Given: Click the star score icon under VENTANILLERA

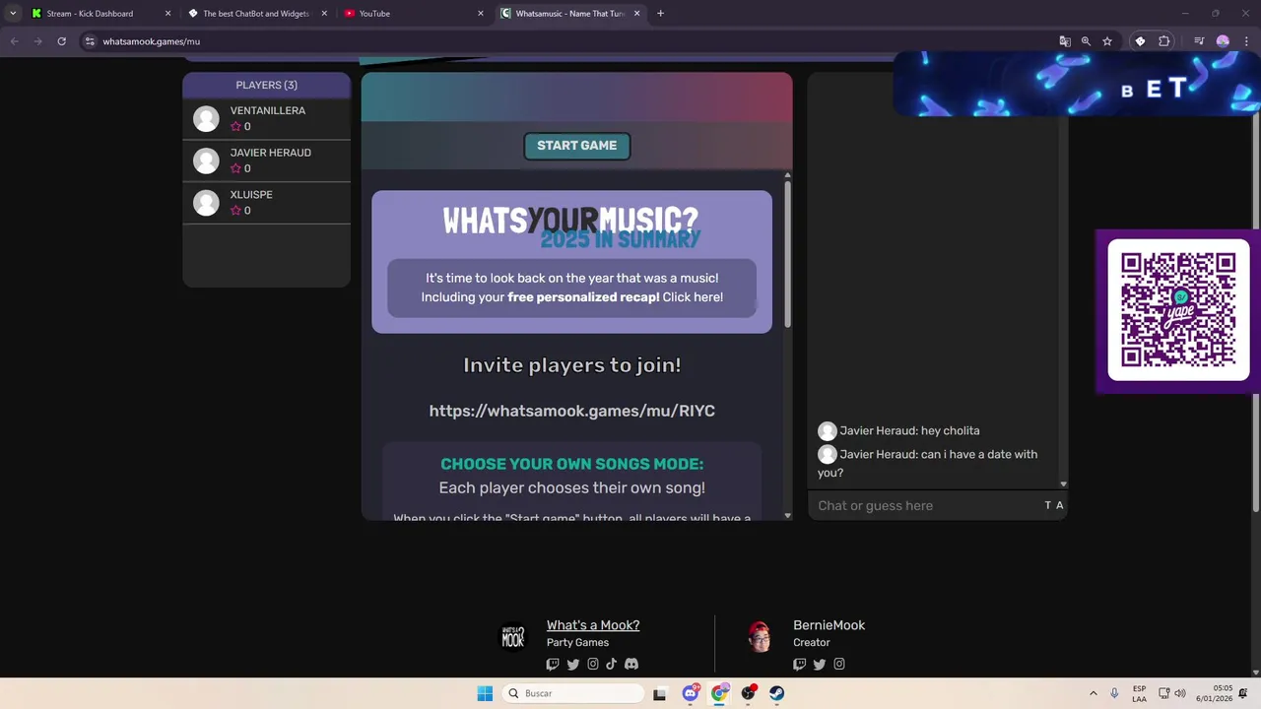Looking at the screenshot, I should click(x=235, y=127).
